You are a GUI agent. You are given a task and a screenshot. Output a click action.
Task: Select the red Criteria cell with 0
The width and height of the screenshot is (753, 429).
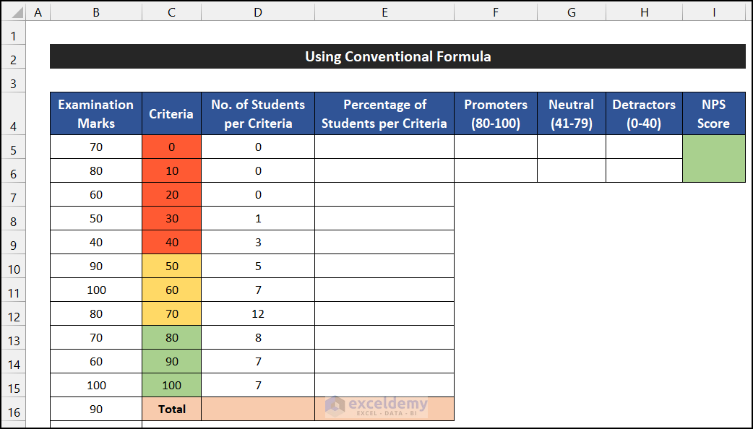171,147
